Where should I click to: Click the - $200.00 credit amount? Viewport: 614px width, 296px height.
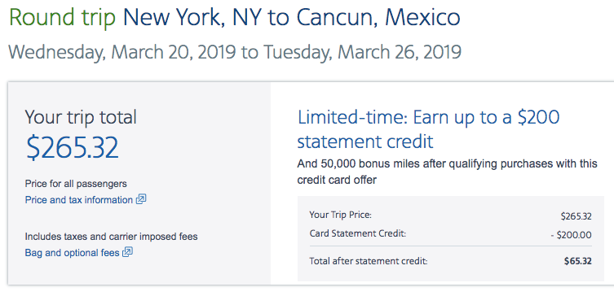click(x=571, y=235)
